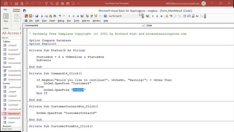Open the Run menu
This screenshot has width=234, height=132.
(x=69, y=21)
